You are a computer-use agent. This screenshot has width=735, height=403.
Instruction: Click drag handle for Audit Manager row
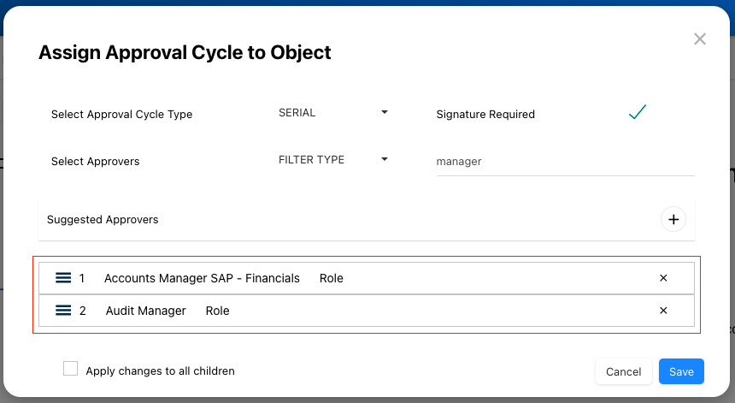(x=62, y=311)
